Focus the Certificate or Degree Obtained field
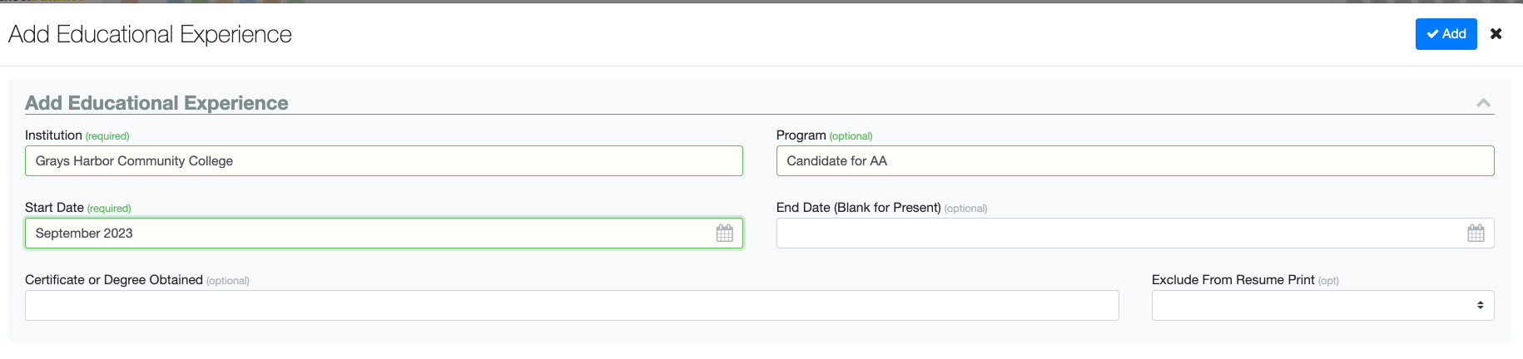The height and width of the screenshot is (359, 1523). tap(572, 305)
